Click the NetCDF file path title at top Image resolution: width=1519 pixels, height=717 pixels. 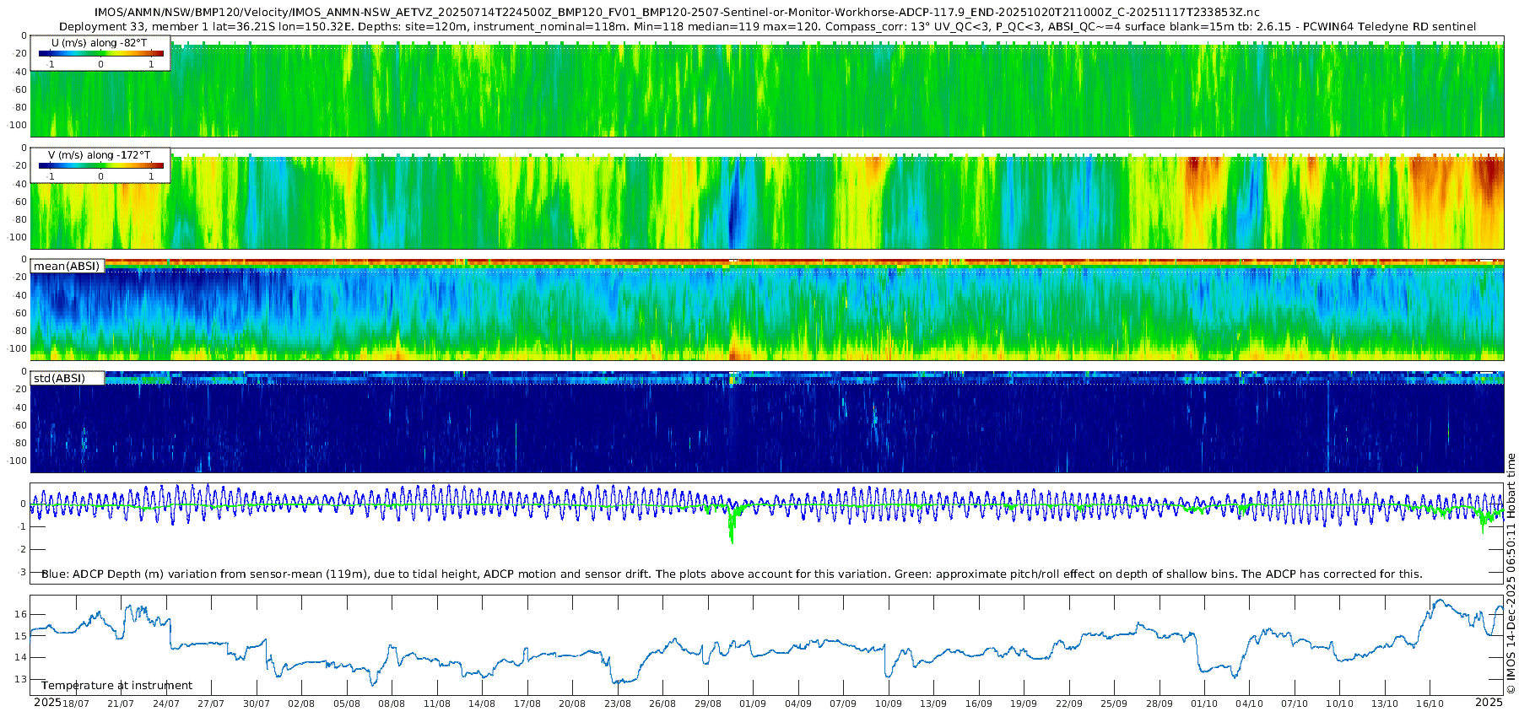tap(677, 13)
